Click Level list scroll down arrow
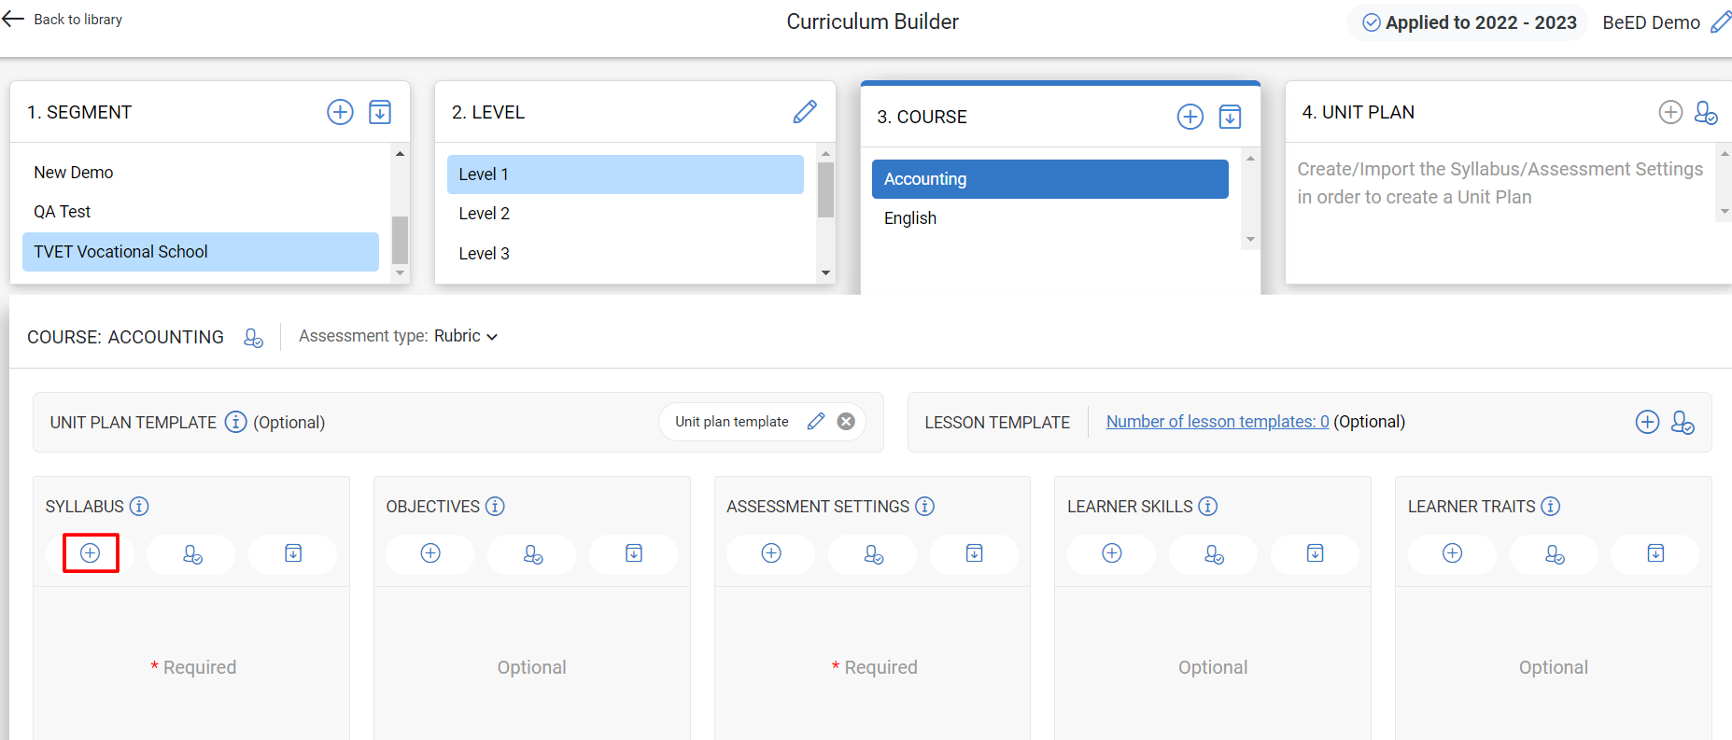Viewport: 1732px width, 740px height. coord(825,272)
